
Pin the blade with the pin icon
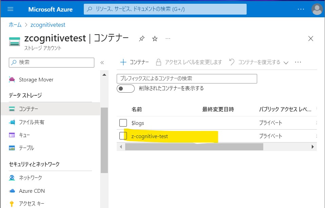click(142, 39)
